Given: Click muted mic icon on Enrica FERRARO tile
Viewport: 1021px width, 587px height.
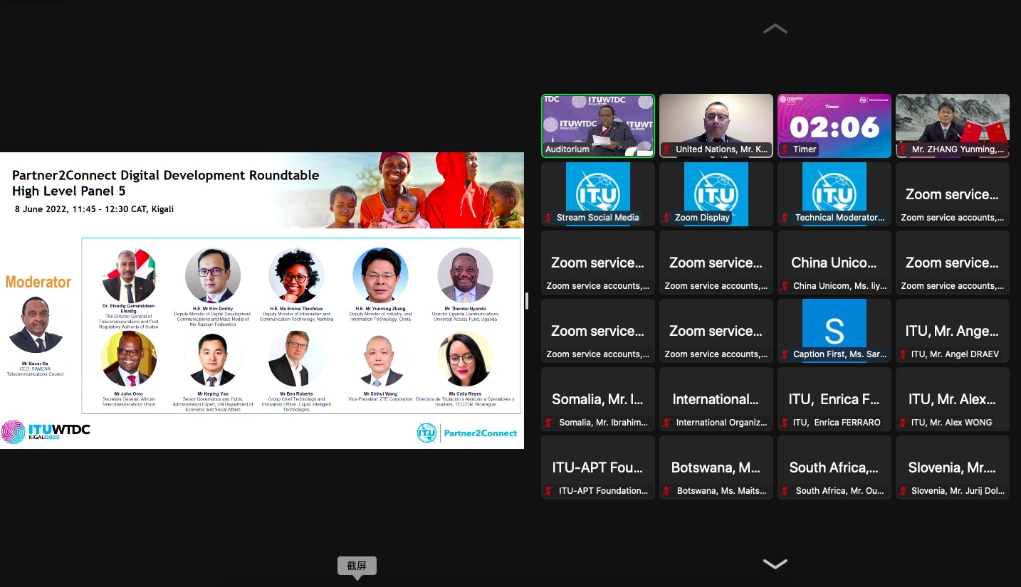Looking at the screenshot, I should pos(785,423).
